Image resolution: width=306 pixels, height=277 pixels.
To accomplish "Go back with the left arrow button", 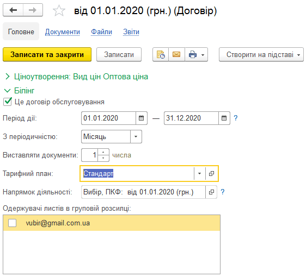I will 13,10.
